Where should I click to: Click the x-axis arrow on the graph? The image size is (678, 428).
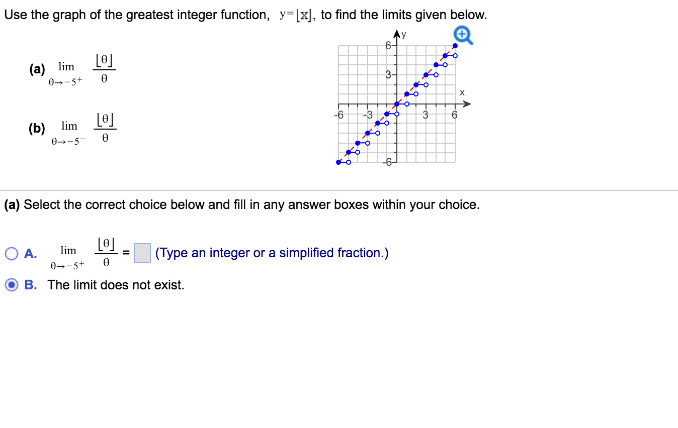pyautogui.click(x=468, y=104)
